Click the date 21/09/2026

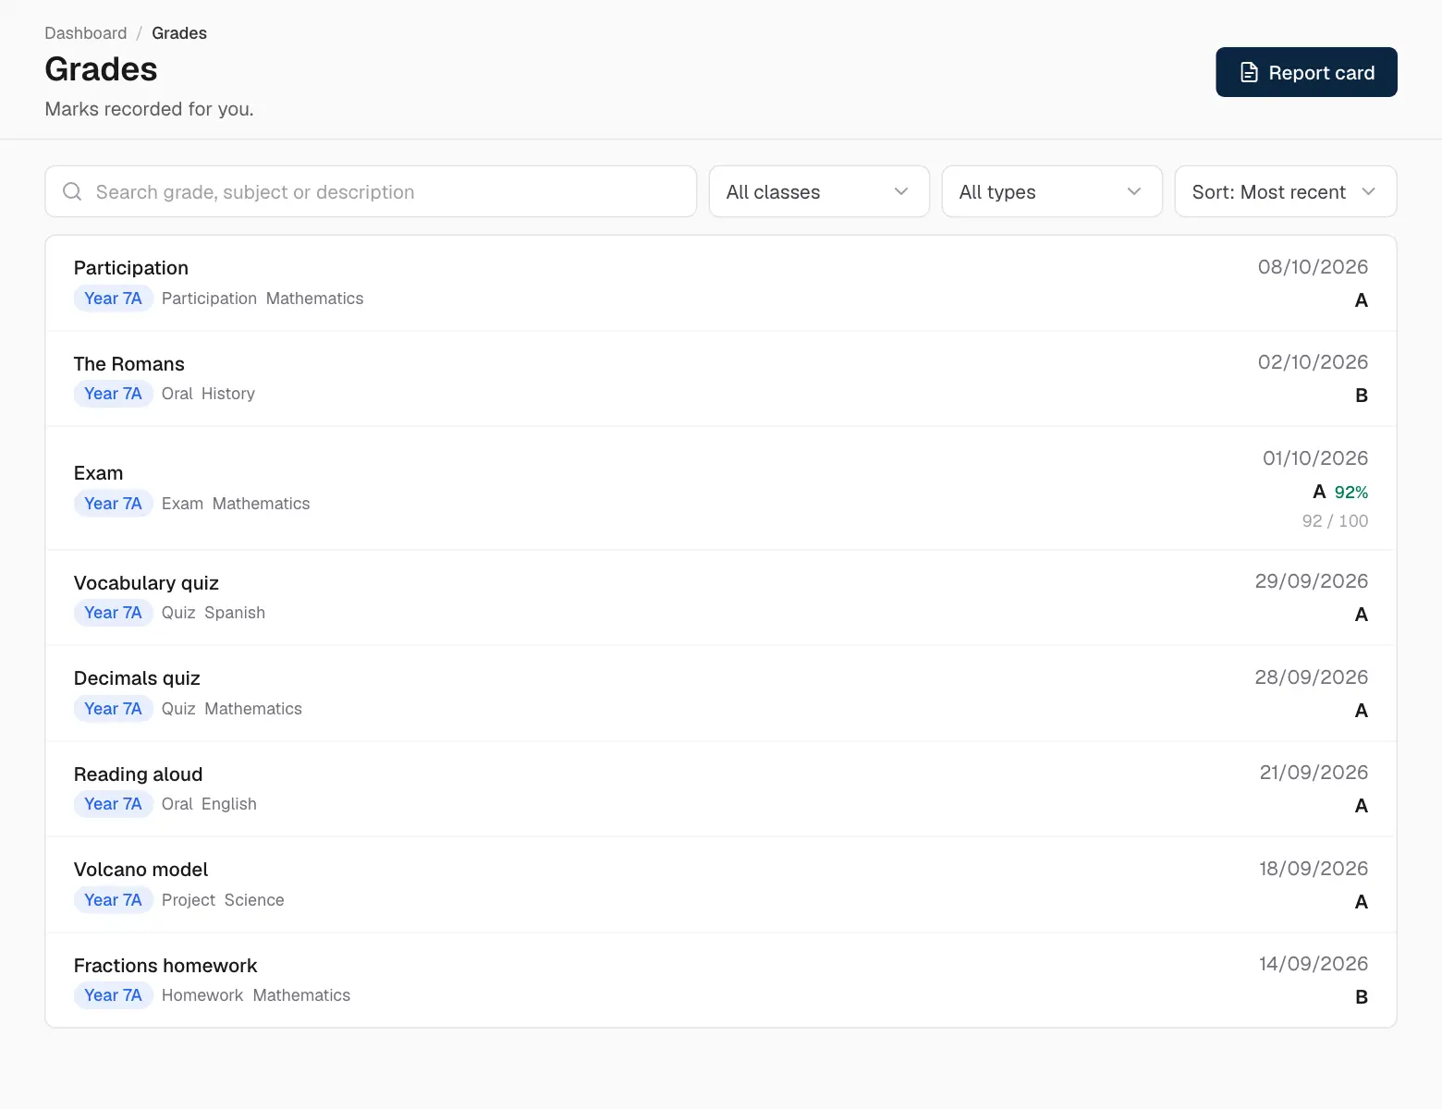click(x=1314, y=773)
